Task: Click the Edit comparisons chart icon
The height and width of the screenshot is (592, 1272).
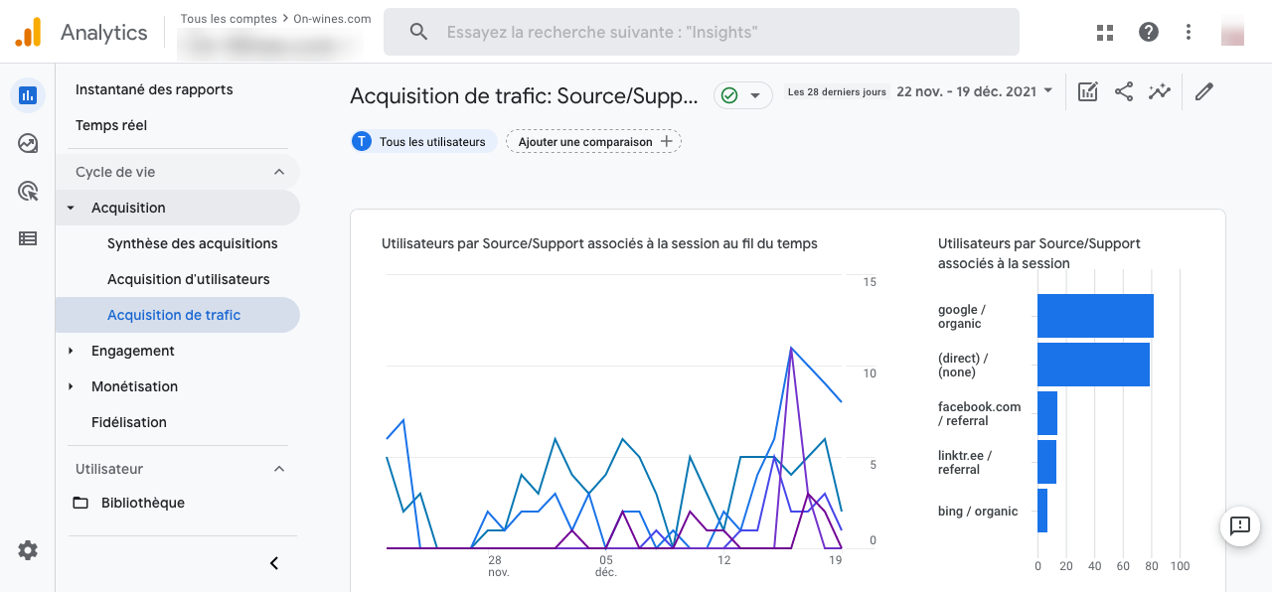Action: 1088,92
